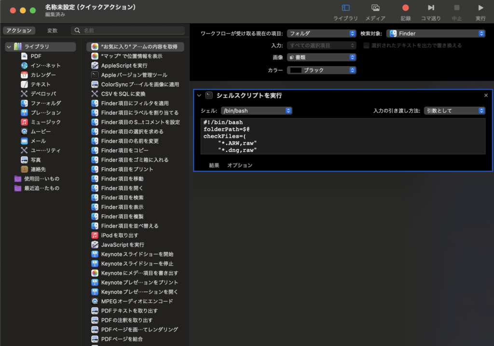Image resolution: width=494 pixels, height=346 pixels.
Task: Select Finder項目をゴミ箱に入れる action
Action: [x=135, y=160]
